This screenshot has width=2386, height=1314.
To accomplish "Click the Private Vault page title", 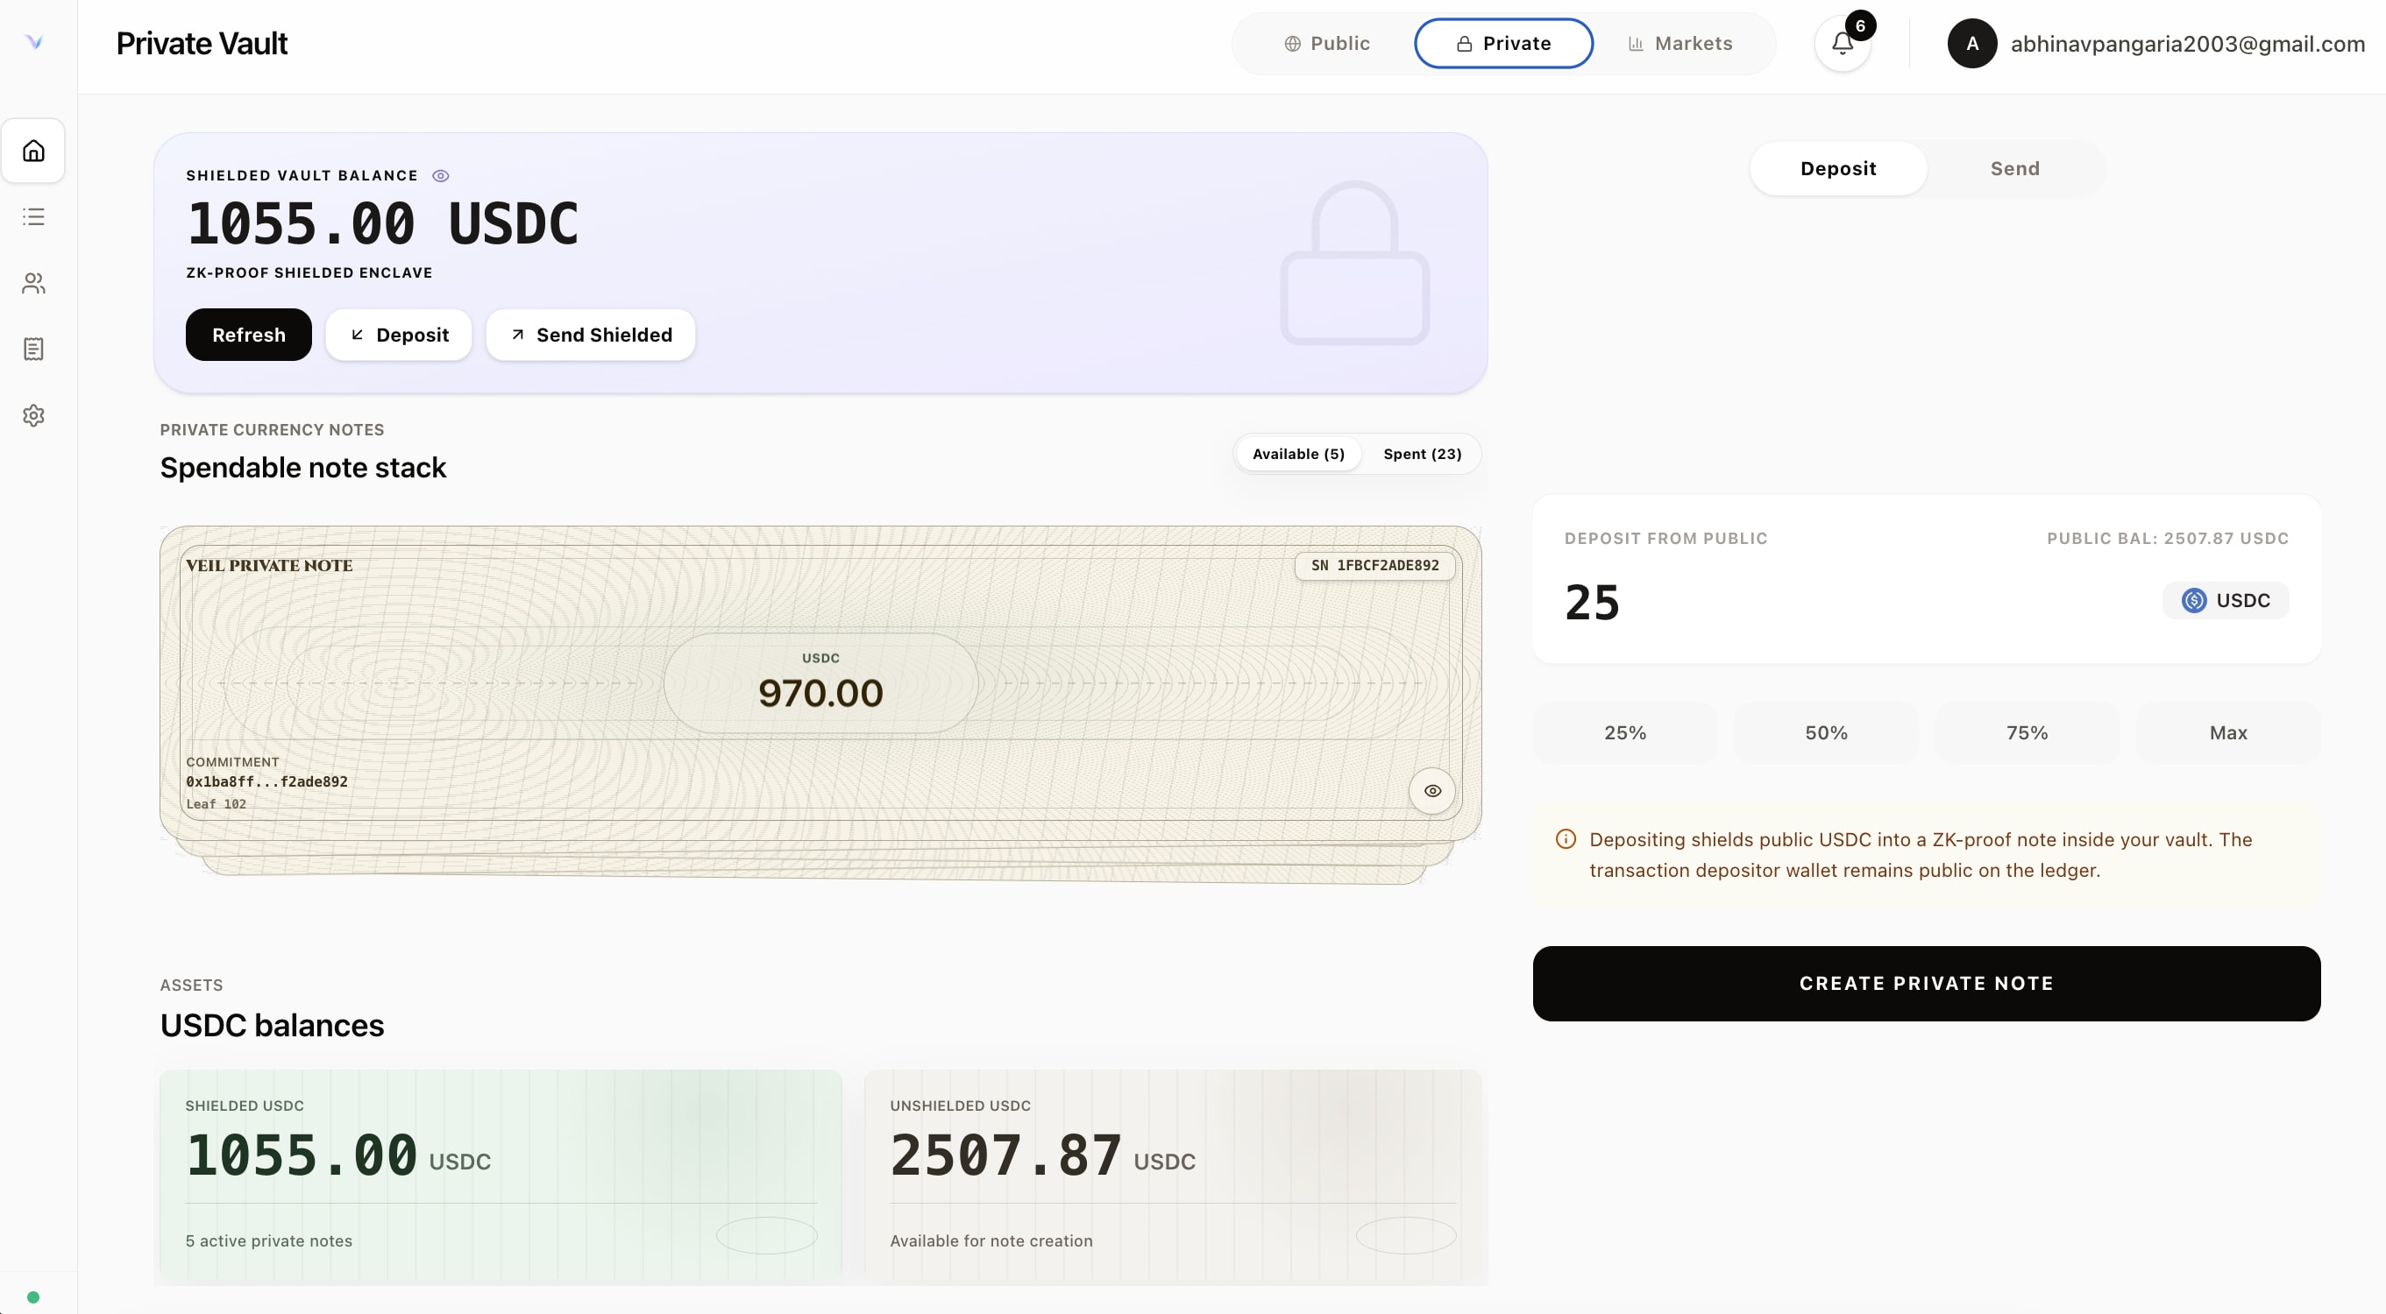I will click(202, 44).
